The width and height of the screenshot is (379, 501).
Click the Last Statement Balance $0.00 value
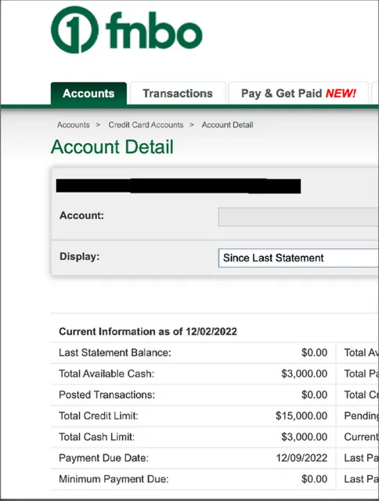point(315,353)
